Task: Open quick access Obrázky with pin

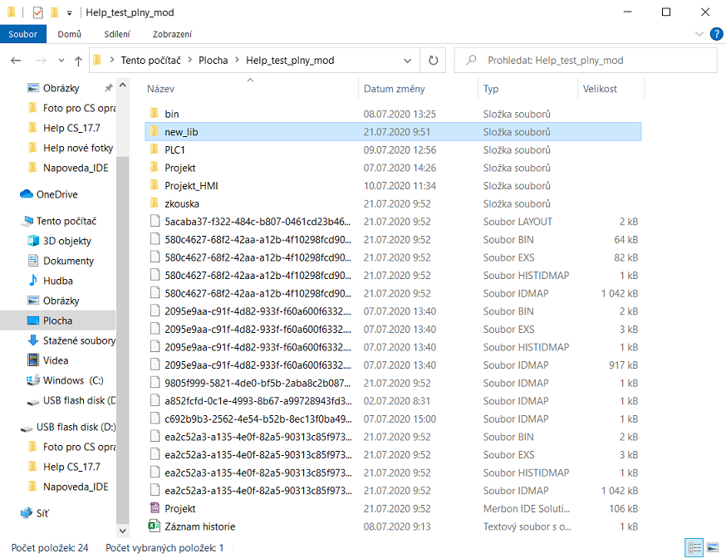Action: tap(61, 88)
